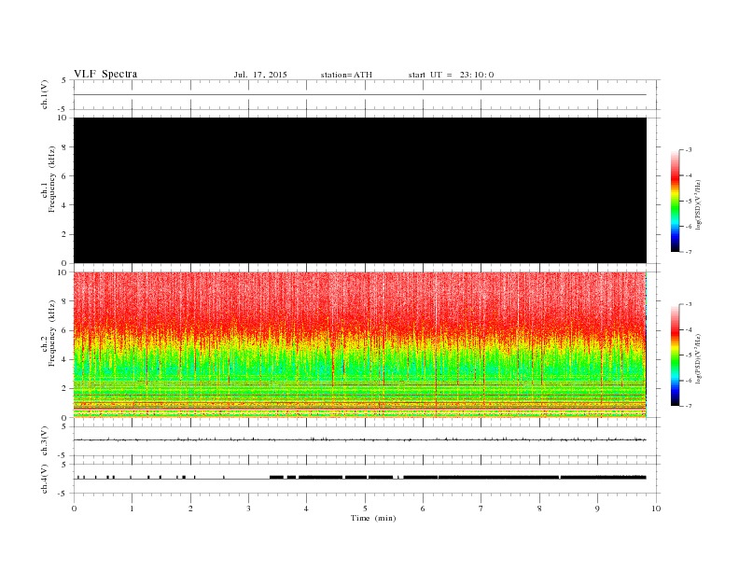Click the black ch.1 spectrogram panel

coord(360,190)
